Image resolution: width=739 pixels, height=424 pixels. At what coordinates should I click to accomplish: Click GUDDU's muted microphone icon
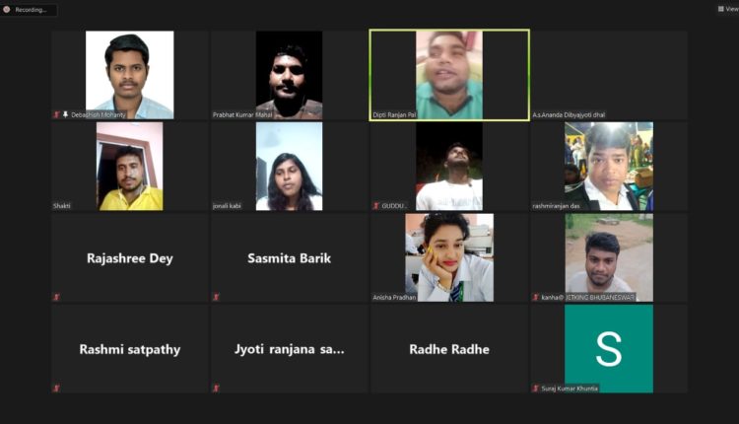pos(376,206)
